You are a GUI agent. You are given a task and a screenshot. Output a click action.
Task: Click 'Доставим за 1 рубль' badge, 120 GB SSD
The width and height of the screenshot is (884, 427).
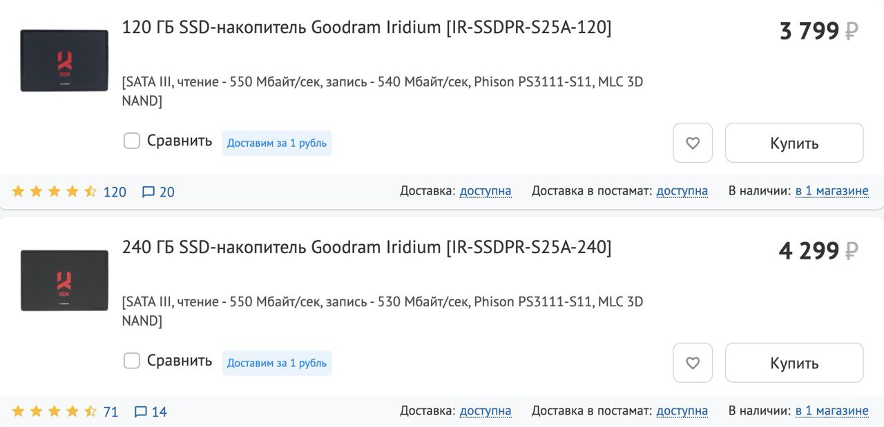(x=276, y=143)
